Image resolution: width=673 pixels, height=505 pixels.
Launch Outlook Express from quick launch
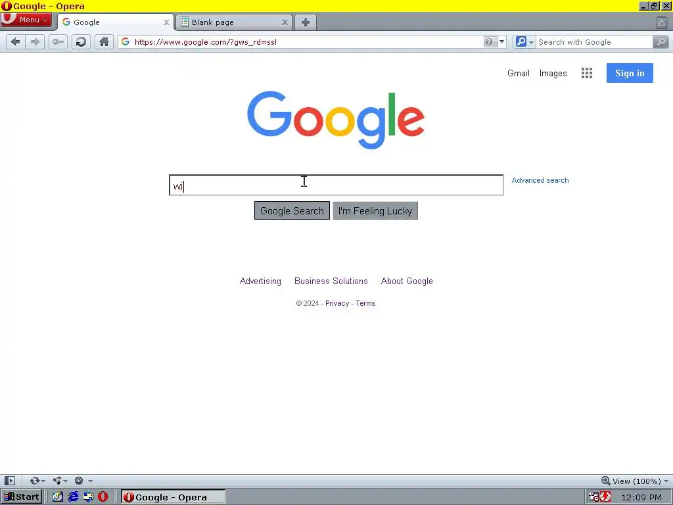[88, 497]
